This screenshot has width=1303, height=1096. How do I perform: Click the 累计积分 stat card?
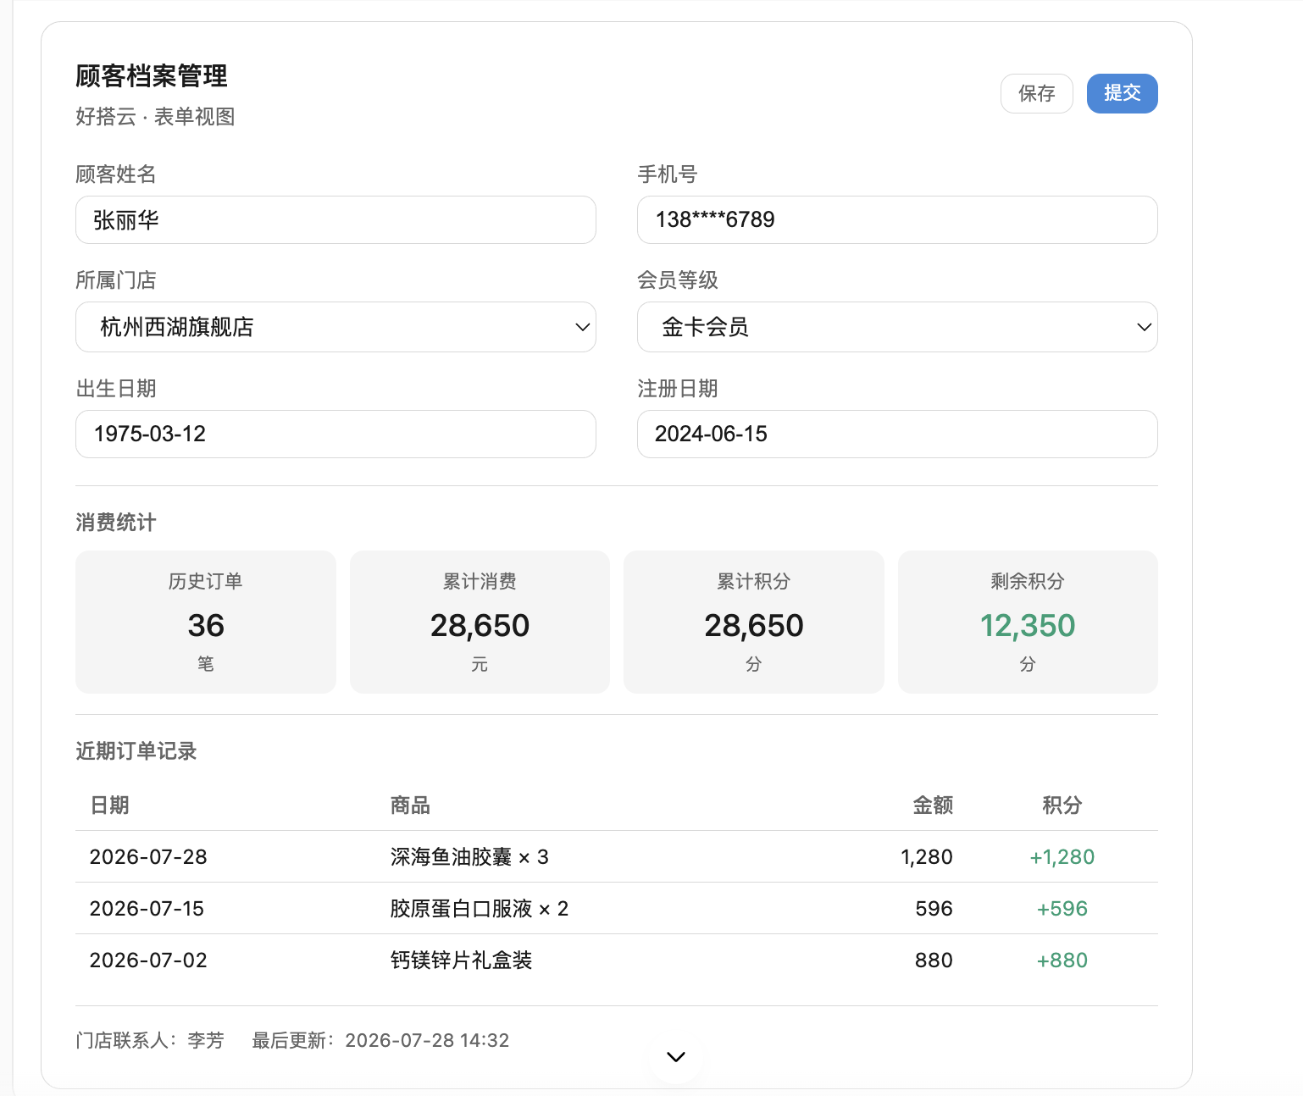(754, 623)
